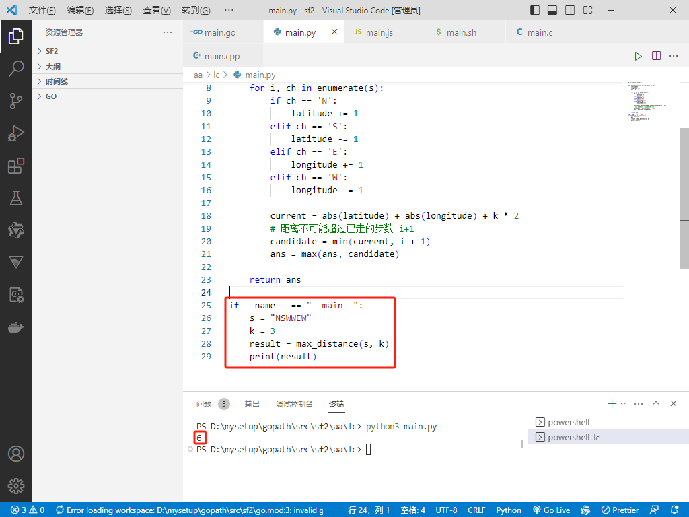Open the 转到(G) menu
689x517 pixels.
pos(196,10)
